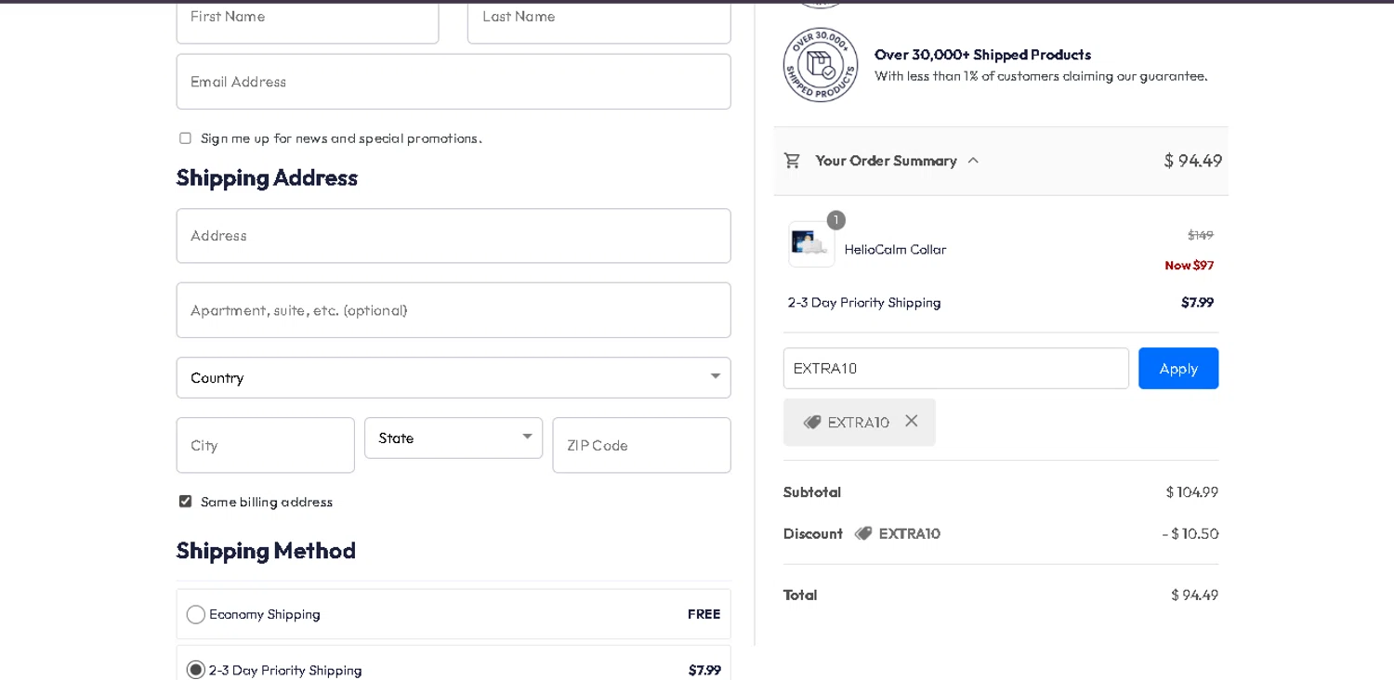This screenshot has height=680, width=1394.
Task: Click the Same billing address label
Action: [267, 502]
